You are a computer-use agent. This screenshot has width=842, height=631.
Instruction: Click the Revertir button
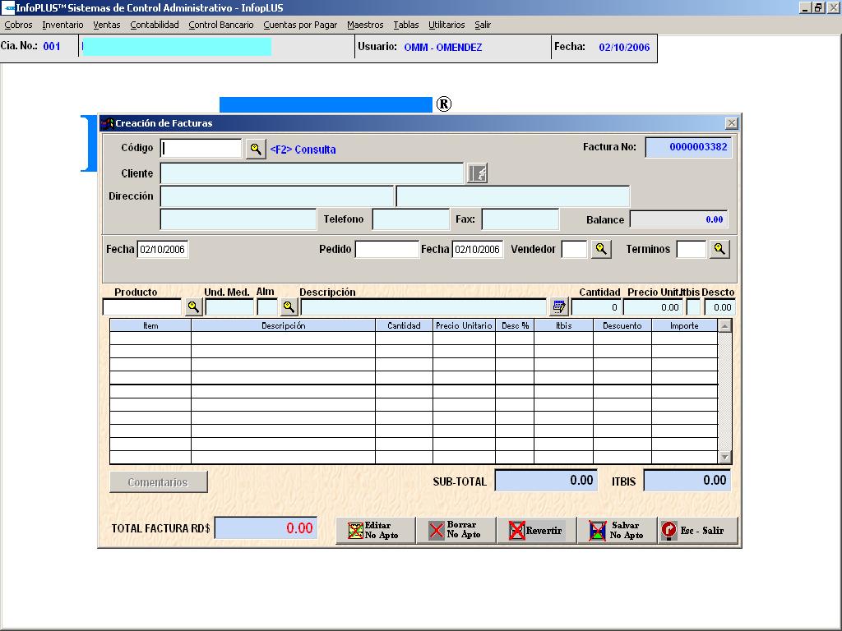pos(536,530)
